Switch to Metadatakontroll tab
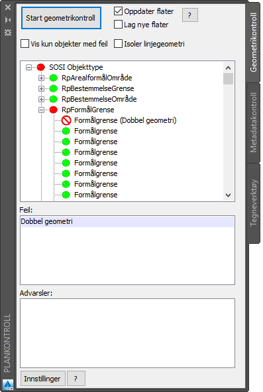 (x=253, y=122)
